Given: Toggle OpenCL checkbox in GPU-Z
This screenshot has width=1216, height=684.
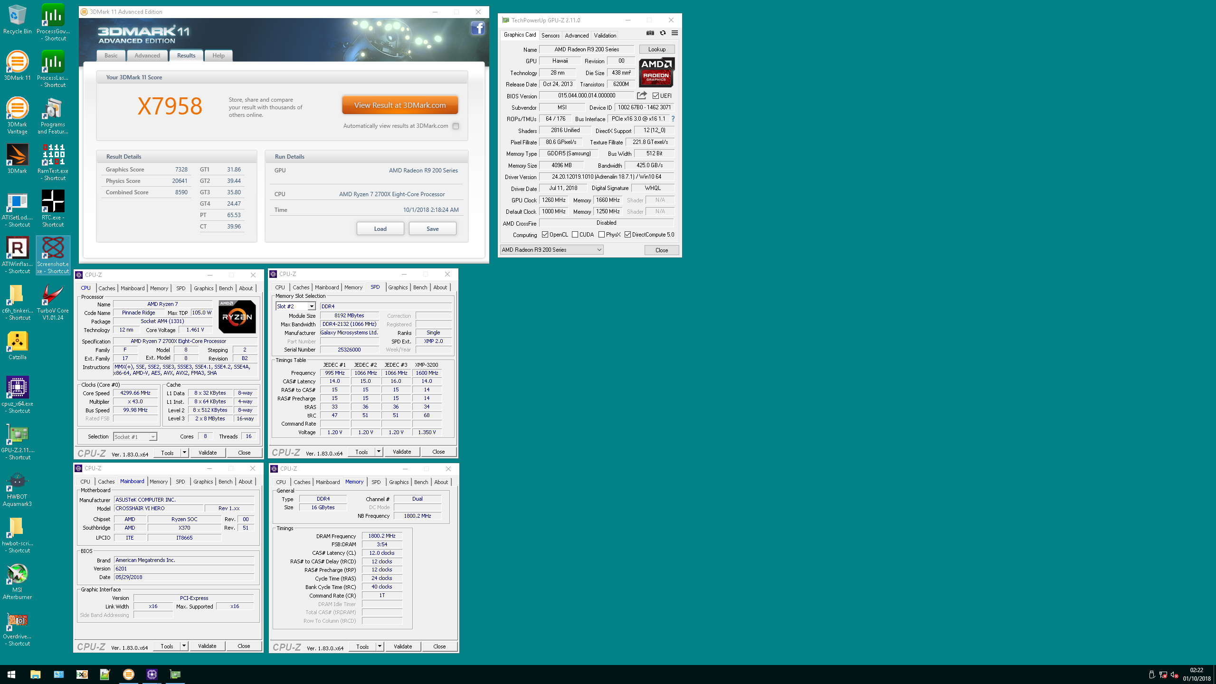Looking at the screenshot, I should [545, 235].
